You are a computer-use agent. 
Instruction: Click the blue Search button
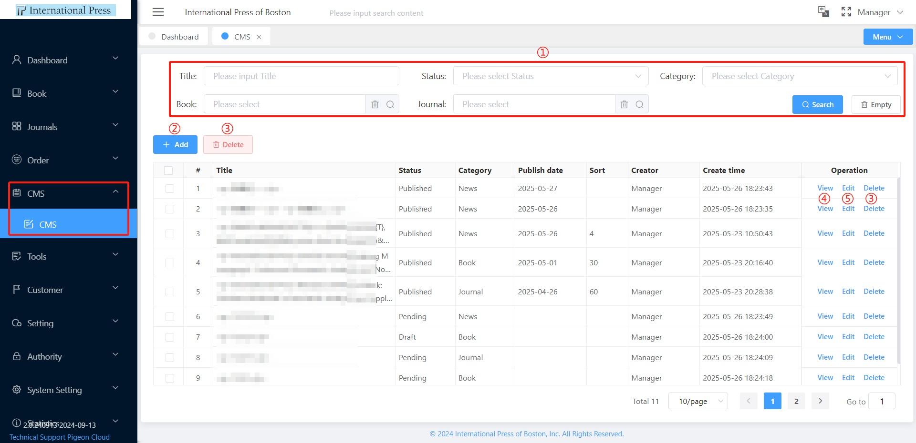click(x=817, y=104)
